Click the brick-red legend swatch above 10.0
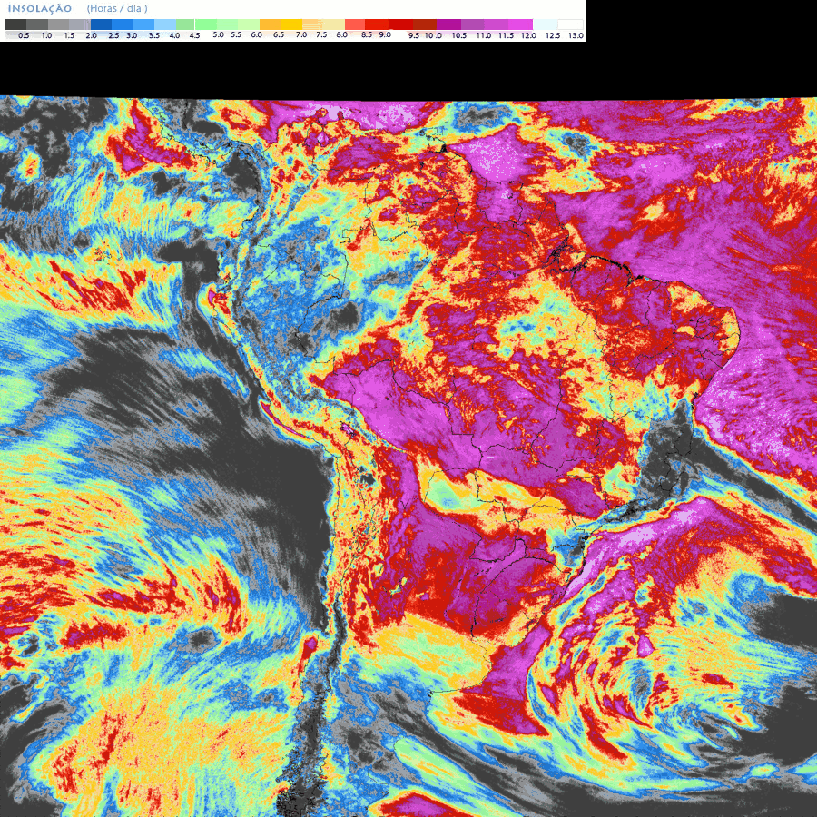The width and height of the screenshot is (817, 817). pyautogui.click(x=425, y=25)
